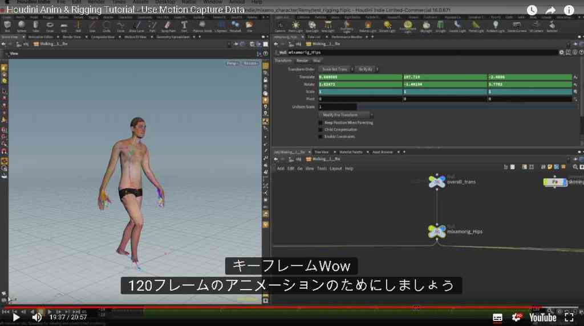The image size is (584, 326).
Task: Select the mixamorig_Hips null node
Action: pos(436,231)
